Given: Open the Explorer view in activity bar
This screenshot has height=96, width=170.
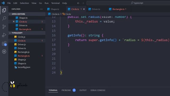Looking at the screenshot, I should click(4, 10).
